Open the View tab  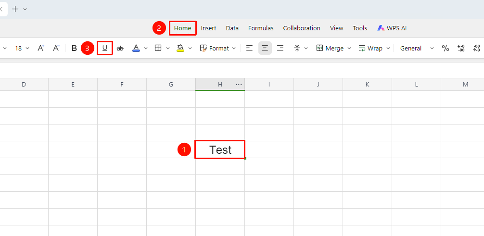click(336, 28)
